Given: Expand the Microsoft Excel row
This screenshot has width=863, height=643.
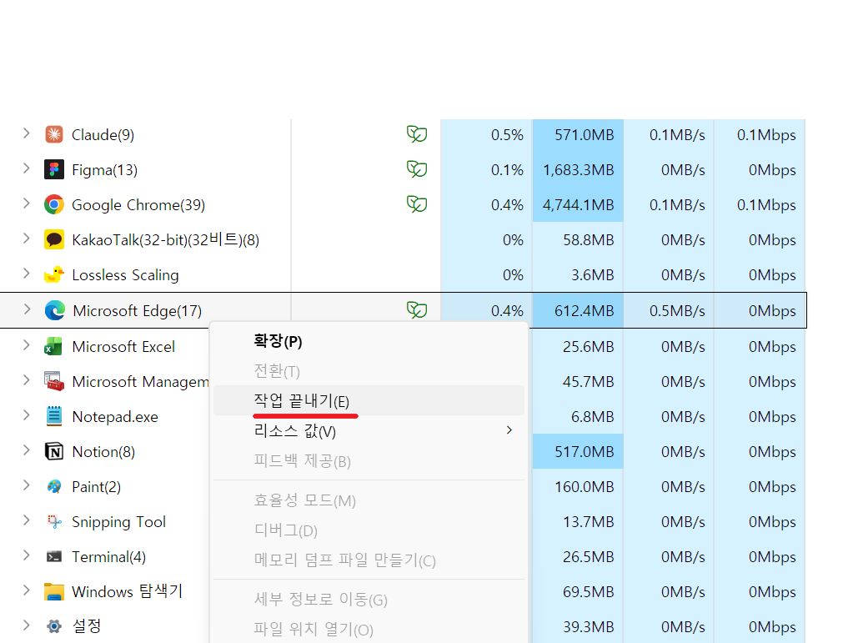Looking at the screenshot, I should (x=26, y=345).
